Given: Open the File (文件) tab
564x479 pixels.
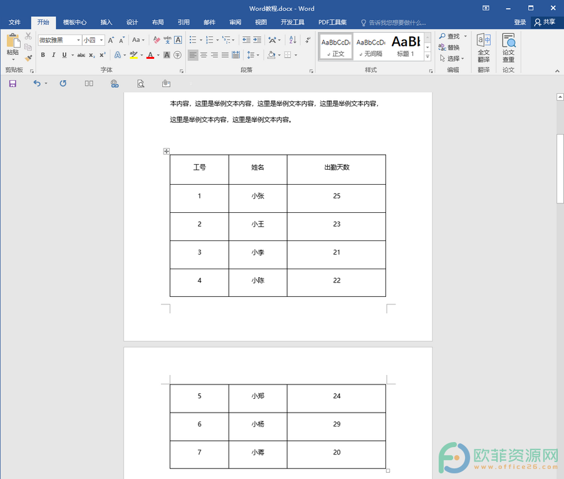Looking at the screenshot, I should click(14, 23).
